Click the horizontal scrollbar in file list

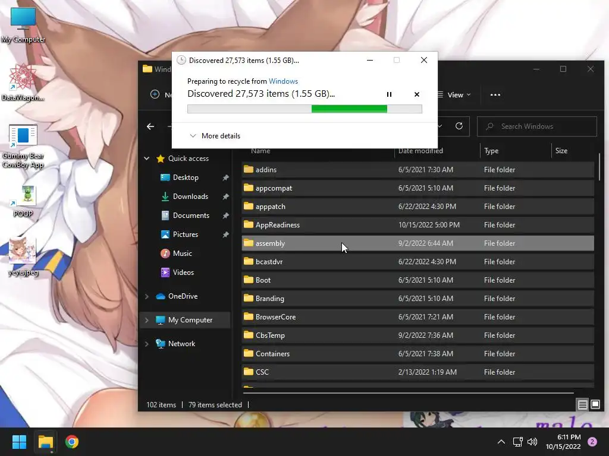click(x=408, y=393)
